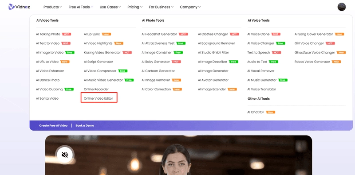
Task: Open AI Avatar Generator
Action: pyautogui.click(x=213, y=80)
